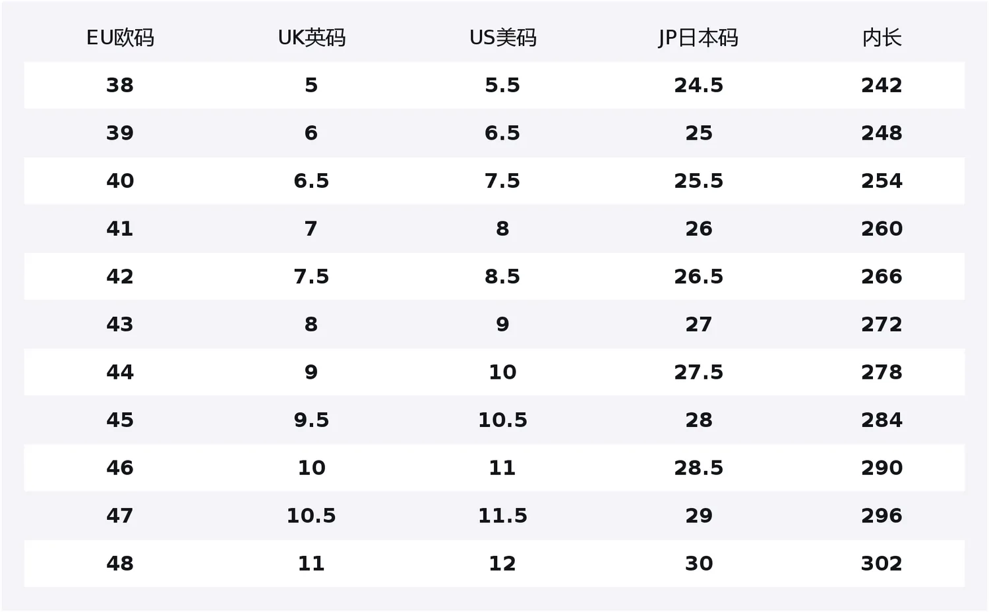Viewport: 989px width, 612px height.
Task: Click UK size 10.5 in row 47
Action: pyautogui.click(x=311, y=515)
